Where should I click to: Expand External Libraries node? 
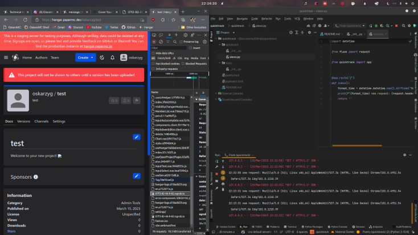tap(216, 93)
